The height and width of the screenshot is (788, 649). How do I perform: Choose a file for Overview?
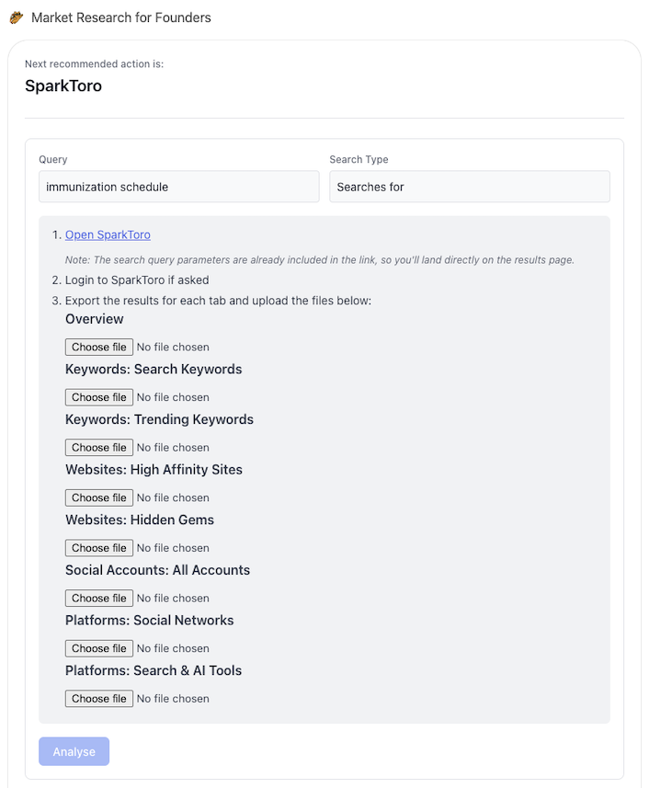point(99,347)
